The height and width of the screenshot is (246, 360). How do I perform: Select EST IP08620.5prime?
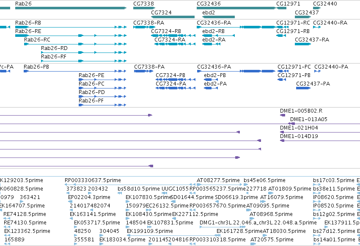[333, 197]
